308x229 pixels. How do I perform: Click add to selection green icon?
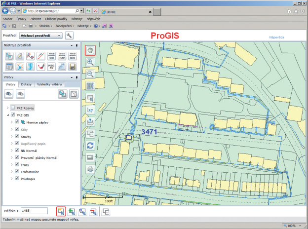(72, 212)
